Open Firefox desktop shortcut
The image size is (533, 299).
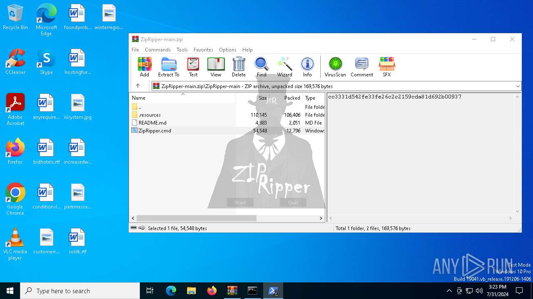point(15,152)
